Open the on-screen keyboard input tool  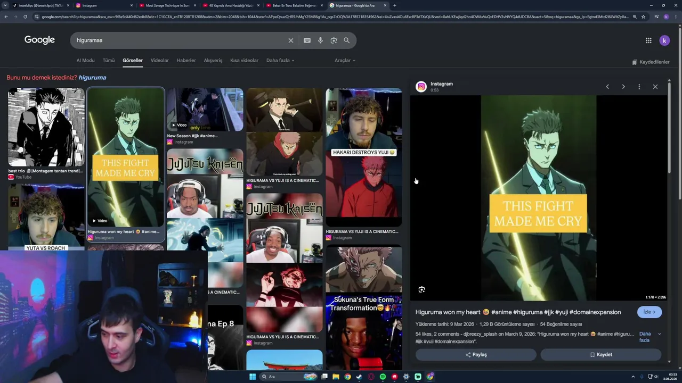(x=307, y=40)
